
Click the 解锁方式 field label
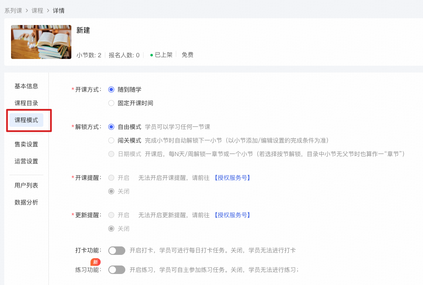click(x=87, y=127)
